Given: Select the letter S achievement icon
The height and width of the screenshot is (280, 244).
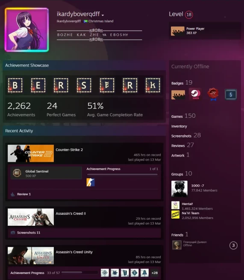Looking at the screenshot, I should [x=84, y=85].
